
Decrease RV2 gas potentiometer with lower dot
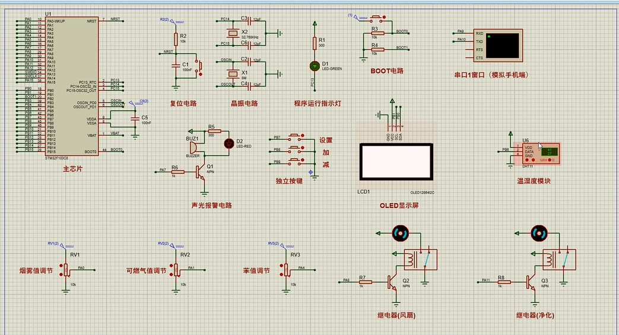click(x=172, y=274)
